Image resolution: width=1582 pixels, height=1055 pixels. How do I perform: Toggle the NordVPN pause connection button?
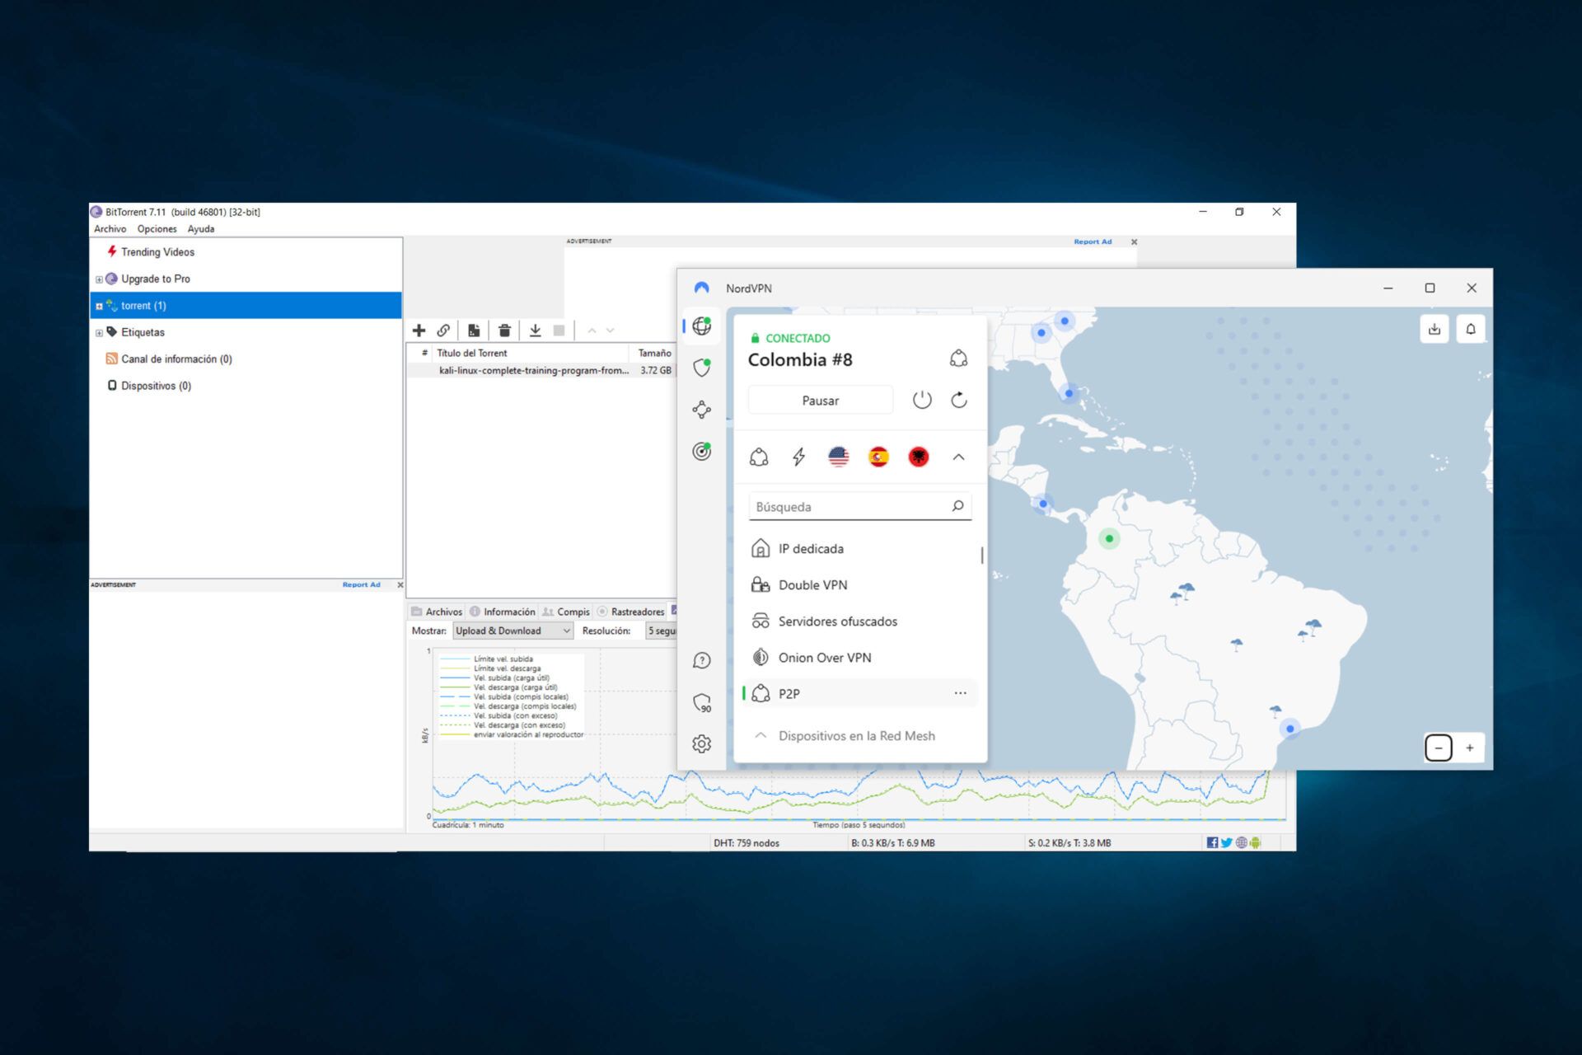tap(821, 401)
